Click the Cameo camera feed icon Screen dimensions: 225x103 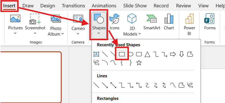pos(78,19)
